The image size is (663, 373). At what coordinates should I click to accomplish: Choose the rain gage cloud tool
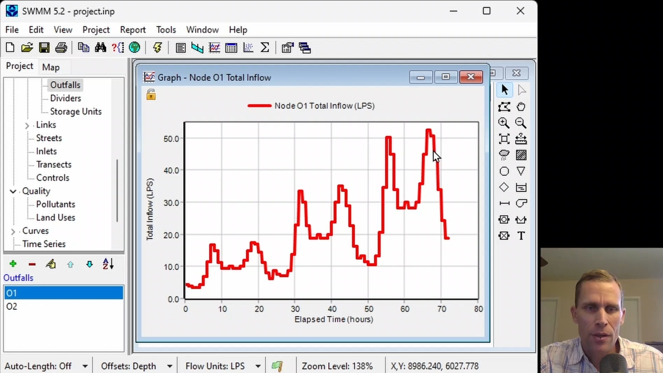coord(504,155)
